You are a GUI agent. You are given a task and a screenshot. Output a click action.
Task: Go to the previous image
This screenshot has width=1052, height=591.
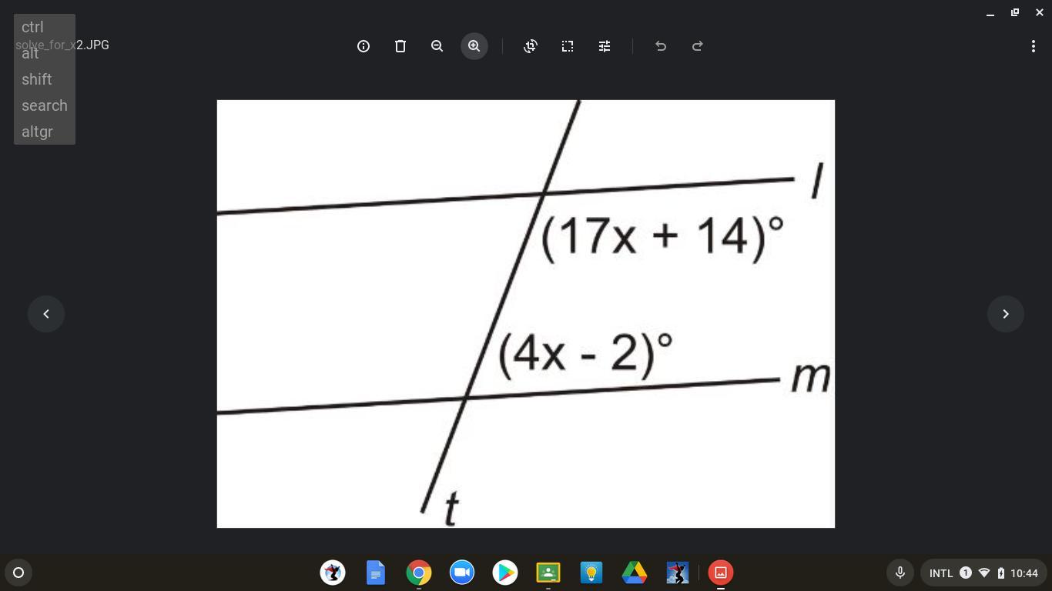click(x=46, y=314)
